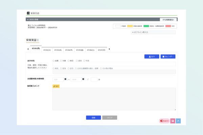Click the break time minutes field
The image size is (203, 135).
coord(94,79)
